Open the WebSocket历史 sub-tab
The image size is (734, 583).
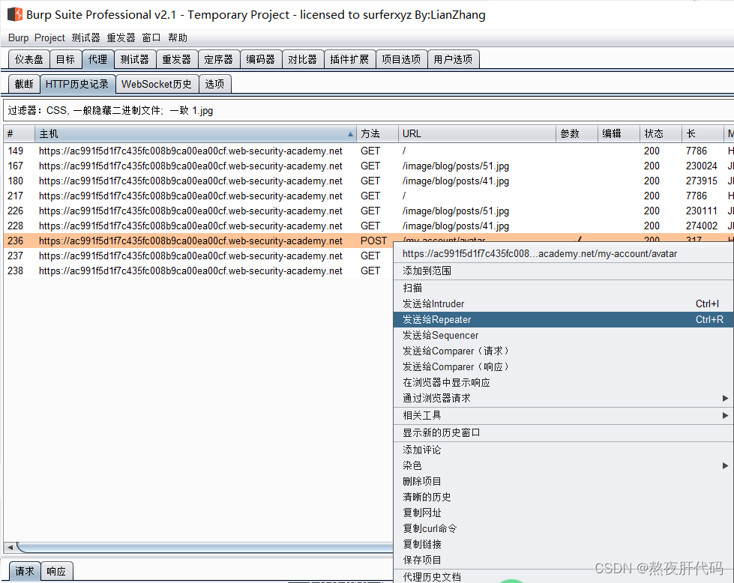pos(157,84)
